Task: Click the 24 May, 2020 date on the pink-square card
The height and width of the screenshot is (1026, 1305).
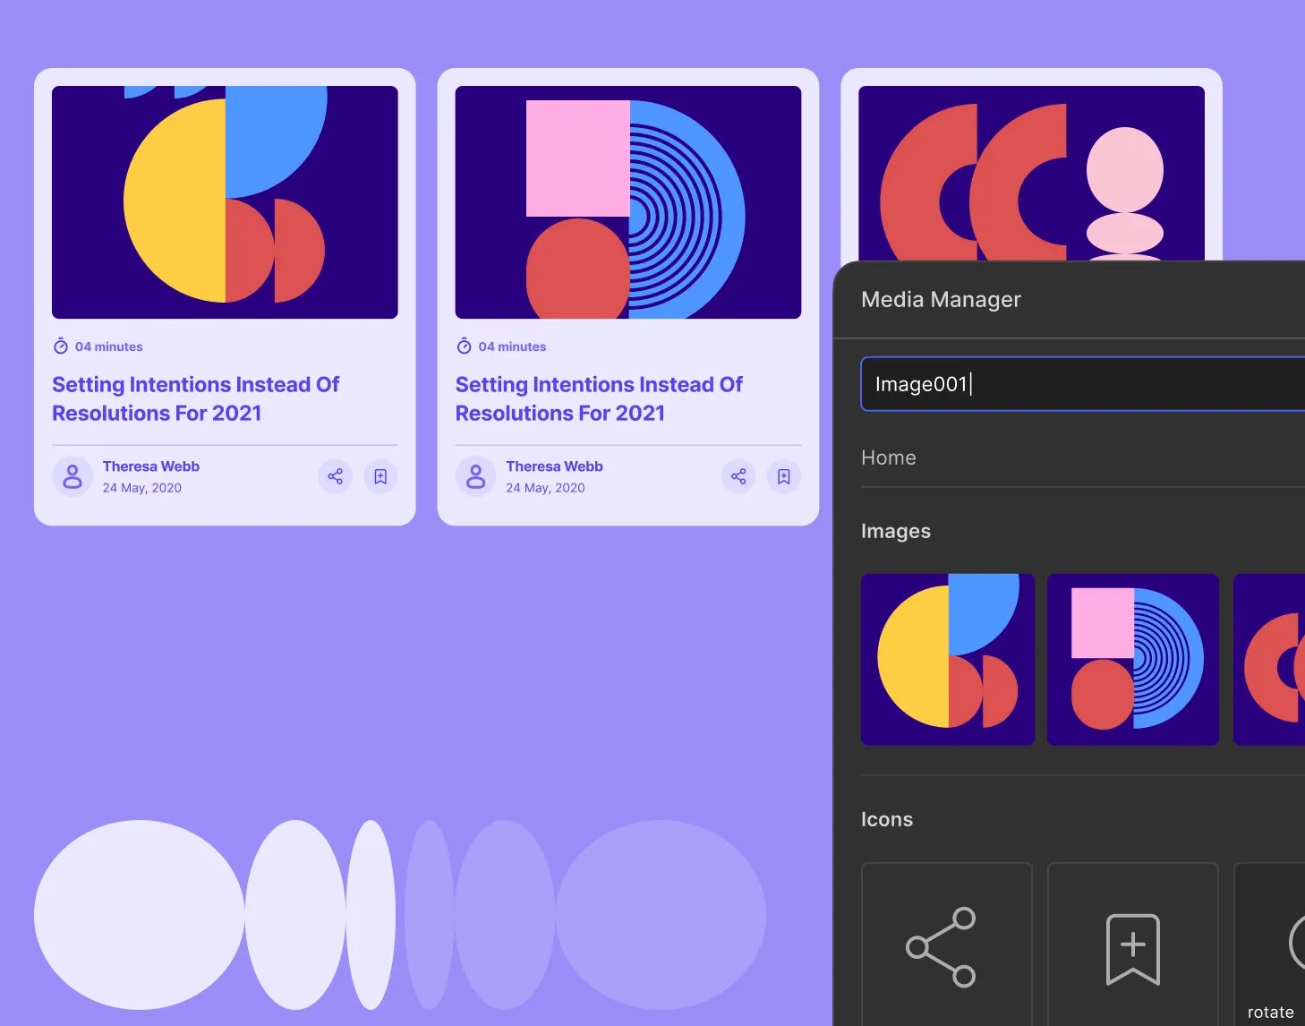Action: pyautogui.click(x=545, y=488)
